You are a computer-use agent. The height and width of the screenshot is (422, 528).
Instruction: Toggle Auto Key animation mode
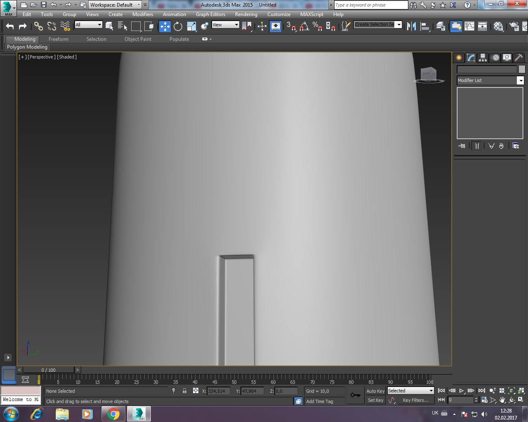[375, 391]
